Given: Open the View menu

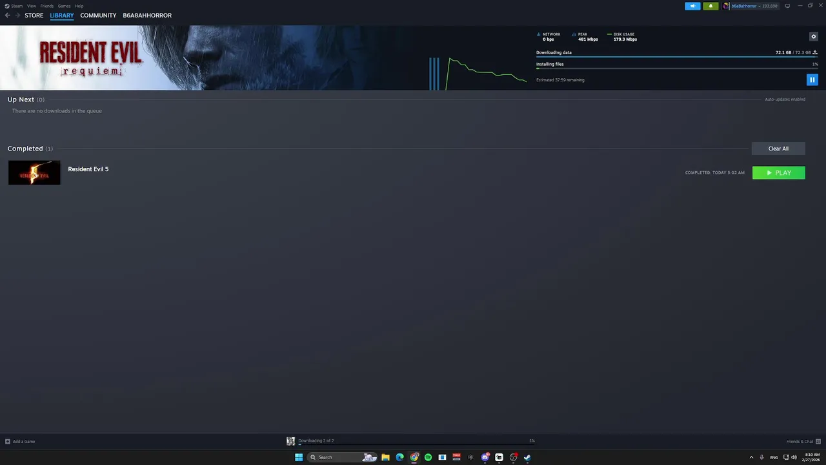Looking at the screenshot, I should coord(32,6).
